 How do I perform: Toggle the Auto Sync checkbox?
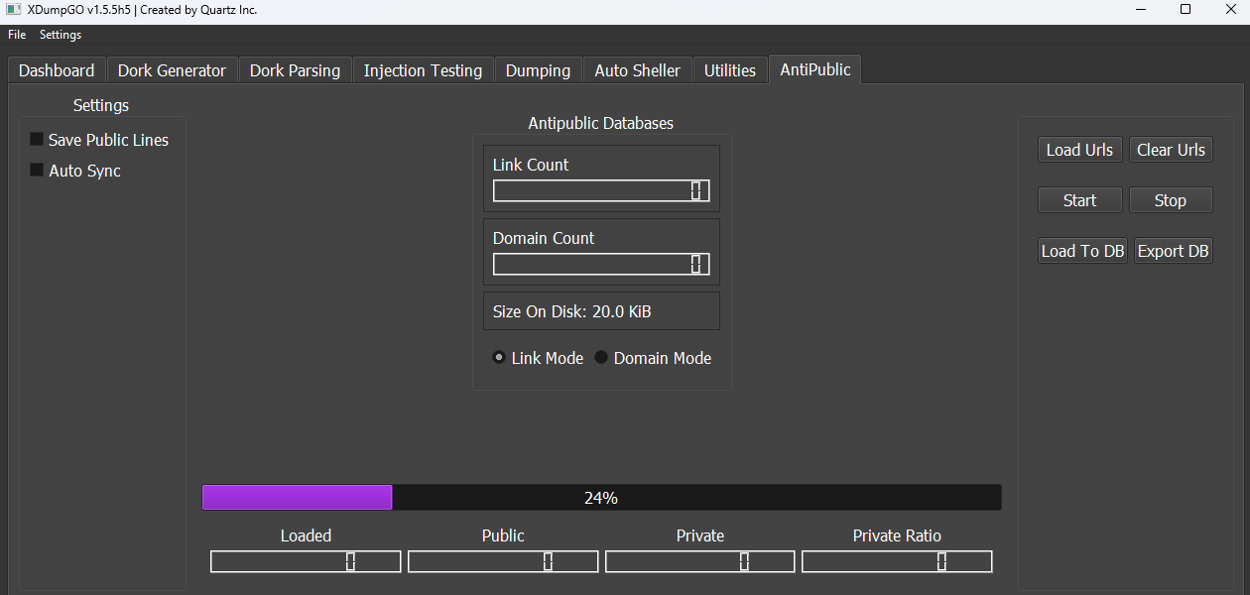pos(37,171)
